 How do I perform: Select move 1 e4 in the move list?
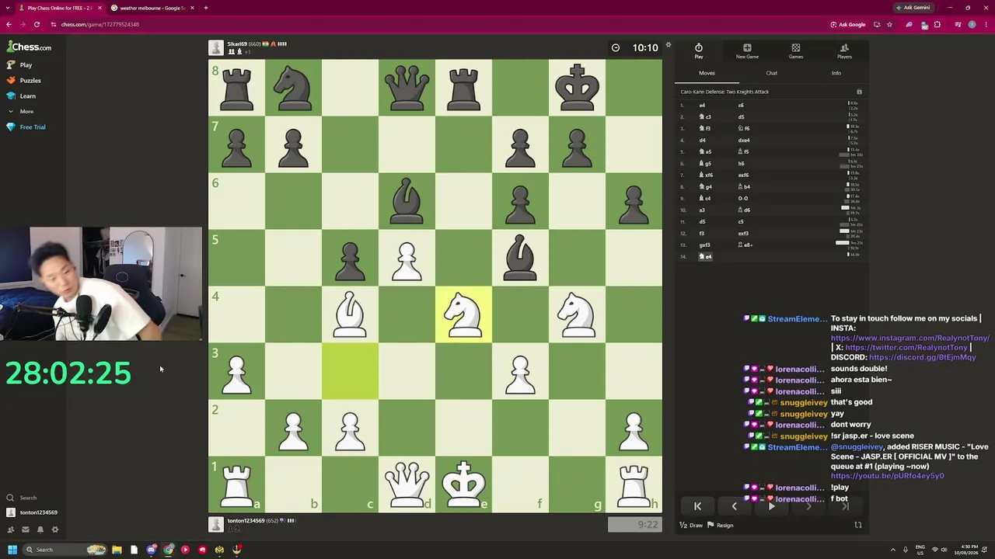[702, 106]
